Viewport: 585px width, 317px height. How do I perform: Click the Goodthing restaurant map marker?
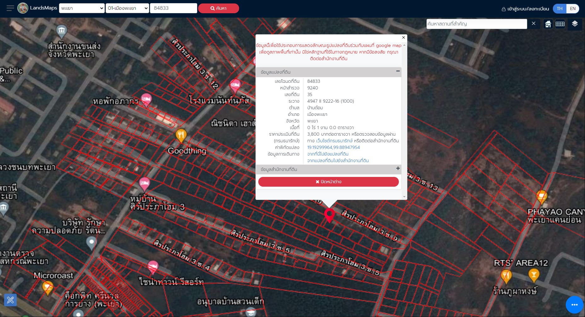click(x=181, y=136)
